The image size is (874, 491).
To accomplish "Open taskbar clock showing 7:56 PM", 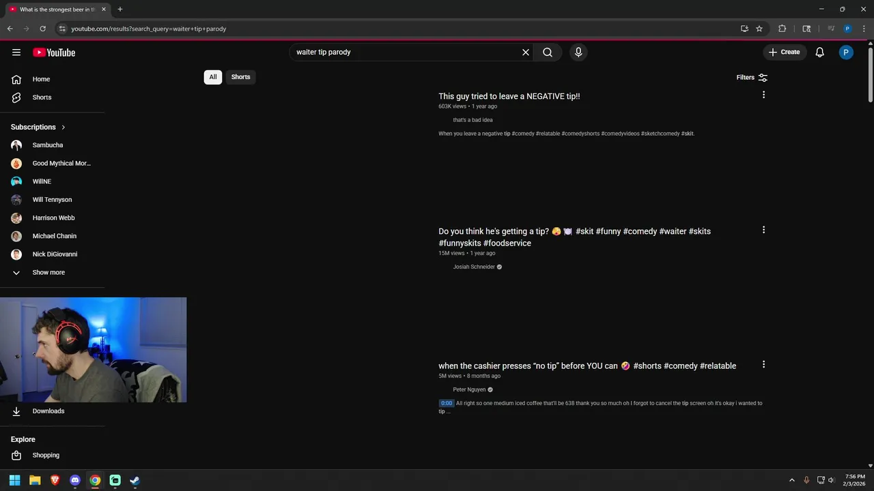I will pos(855,480).
